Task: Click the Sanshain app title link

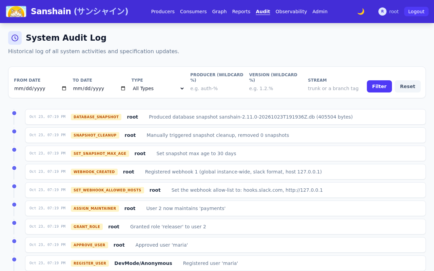Action: click(80, 12)
